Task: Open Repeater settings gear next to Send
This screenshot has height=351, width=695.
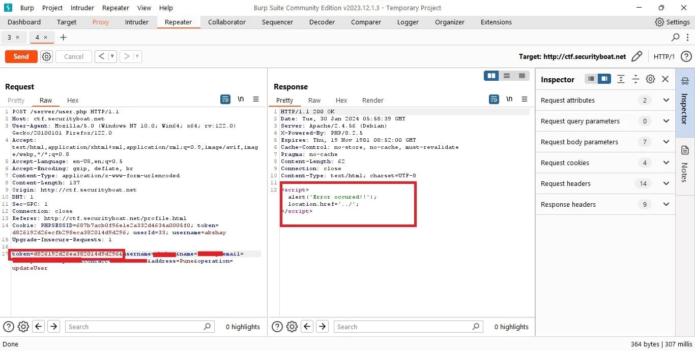Action: [47, 56]
